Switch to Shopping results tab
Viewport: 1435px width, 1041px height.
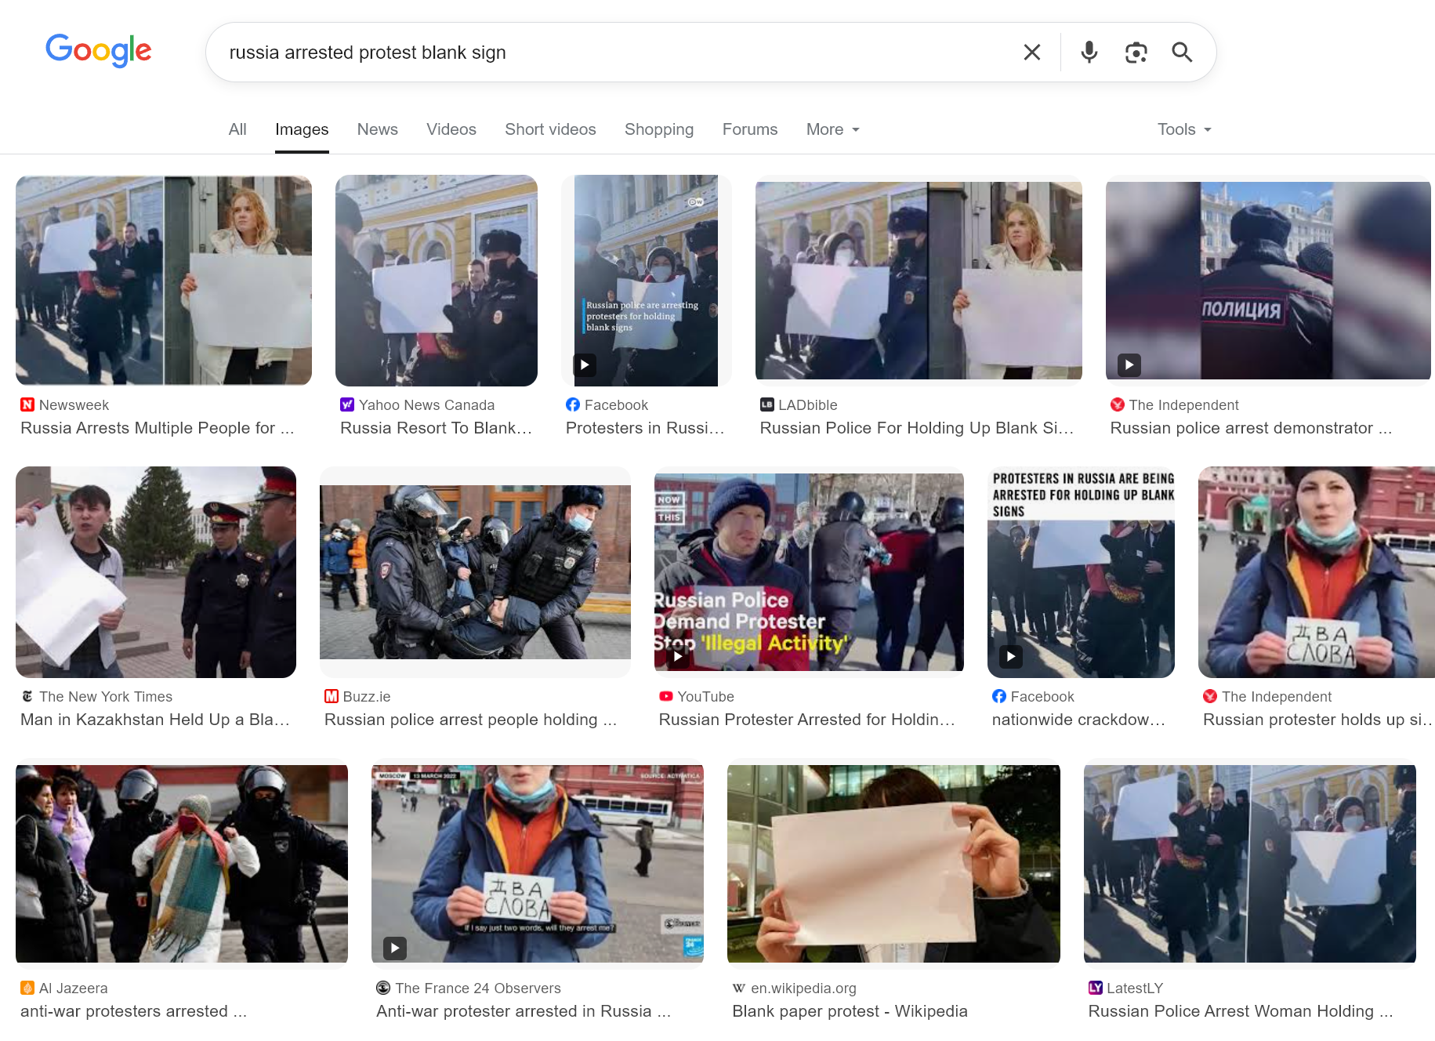click(x=659, y=129)
